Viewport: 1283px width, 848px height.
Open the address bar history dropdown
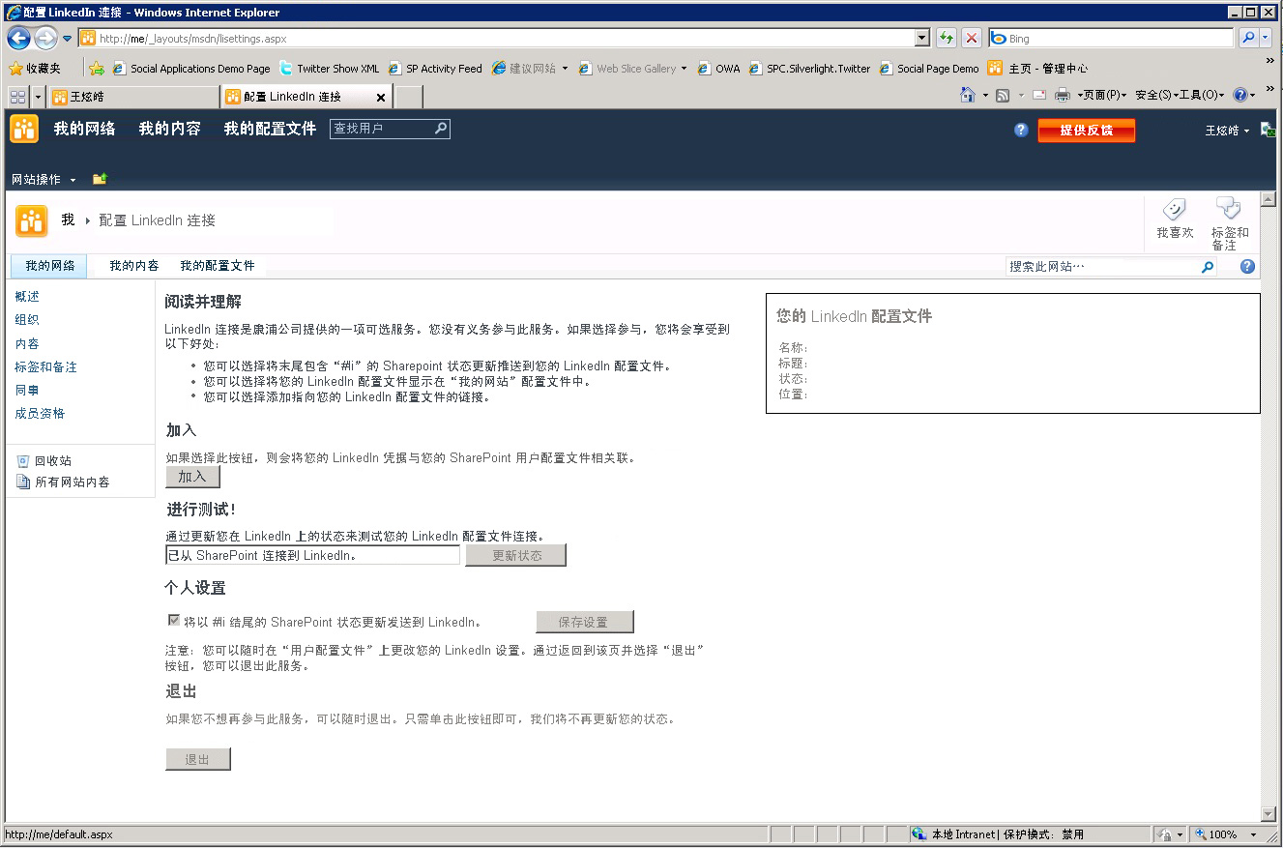pyautogui.click(x=922, y=39)
